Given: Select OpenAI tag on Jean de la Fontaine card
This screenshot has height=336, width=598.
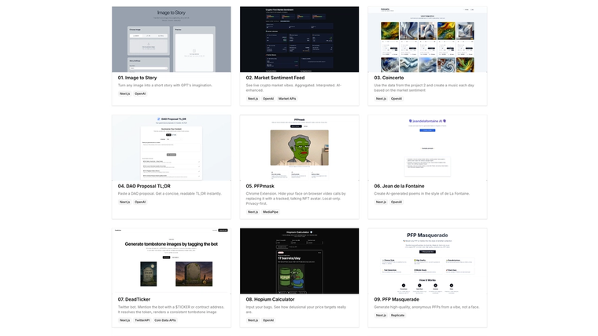Looking at the screenshot, I should coord(397,202).
